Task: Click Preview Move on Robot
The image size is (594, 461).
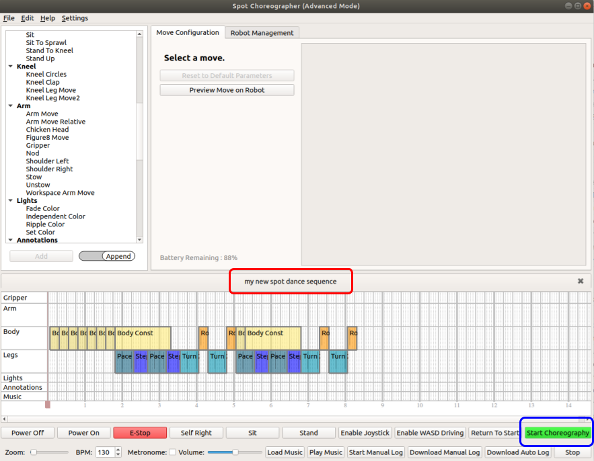Action: 227,90
